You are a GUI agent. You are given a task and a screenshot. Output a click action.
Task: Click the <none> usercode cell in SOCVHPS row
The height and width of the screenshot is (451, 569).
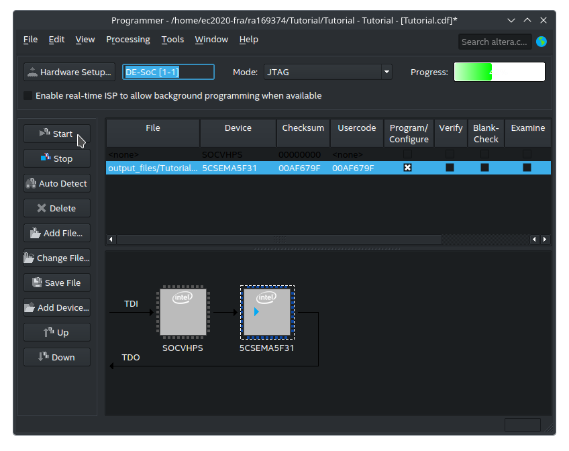pos(357,154)
